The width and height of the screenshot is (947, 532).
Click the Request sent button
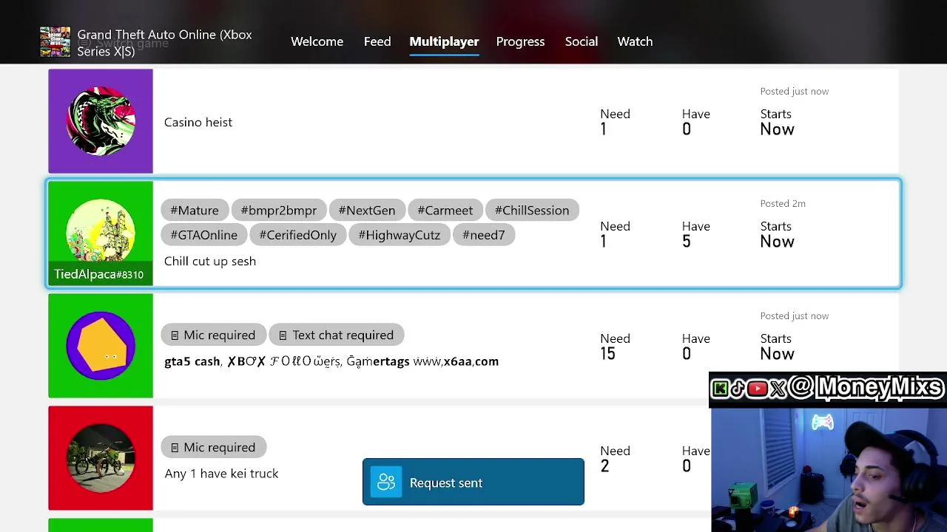473,482
